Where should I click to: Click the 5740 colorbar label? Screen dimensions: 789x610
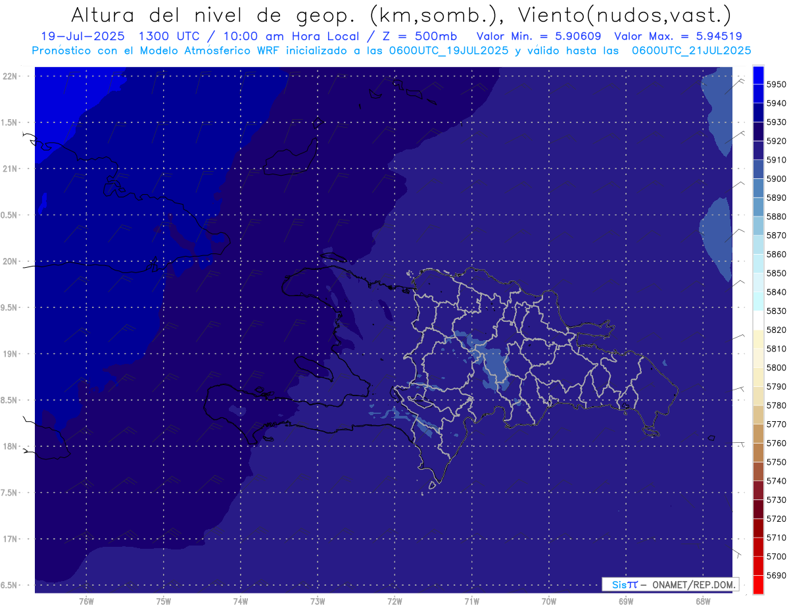point(776,481)
